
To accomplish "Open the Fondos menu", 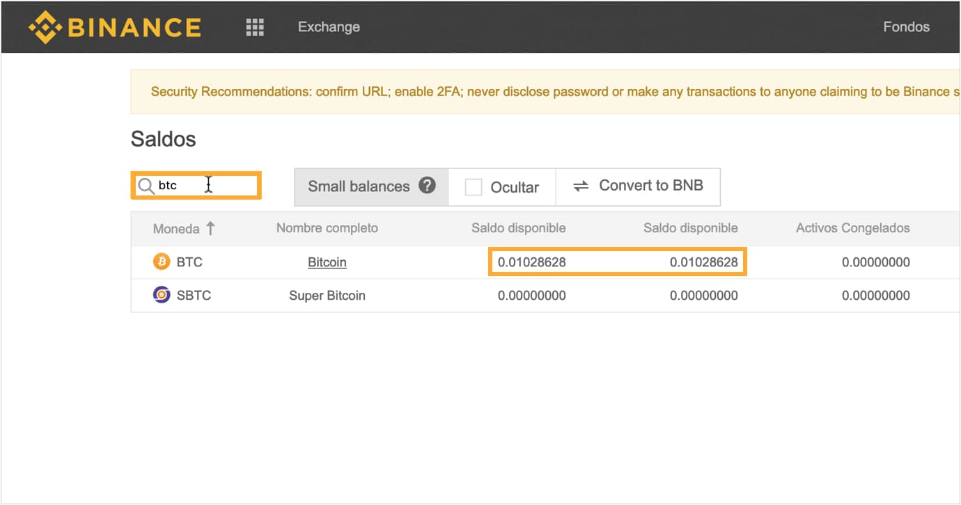I will click(906, 27).
